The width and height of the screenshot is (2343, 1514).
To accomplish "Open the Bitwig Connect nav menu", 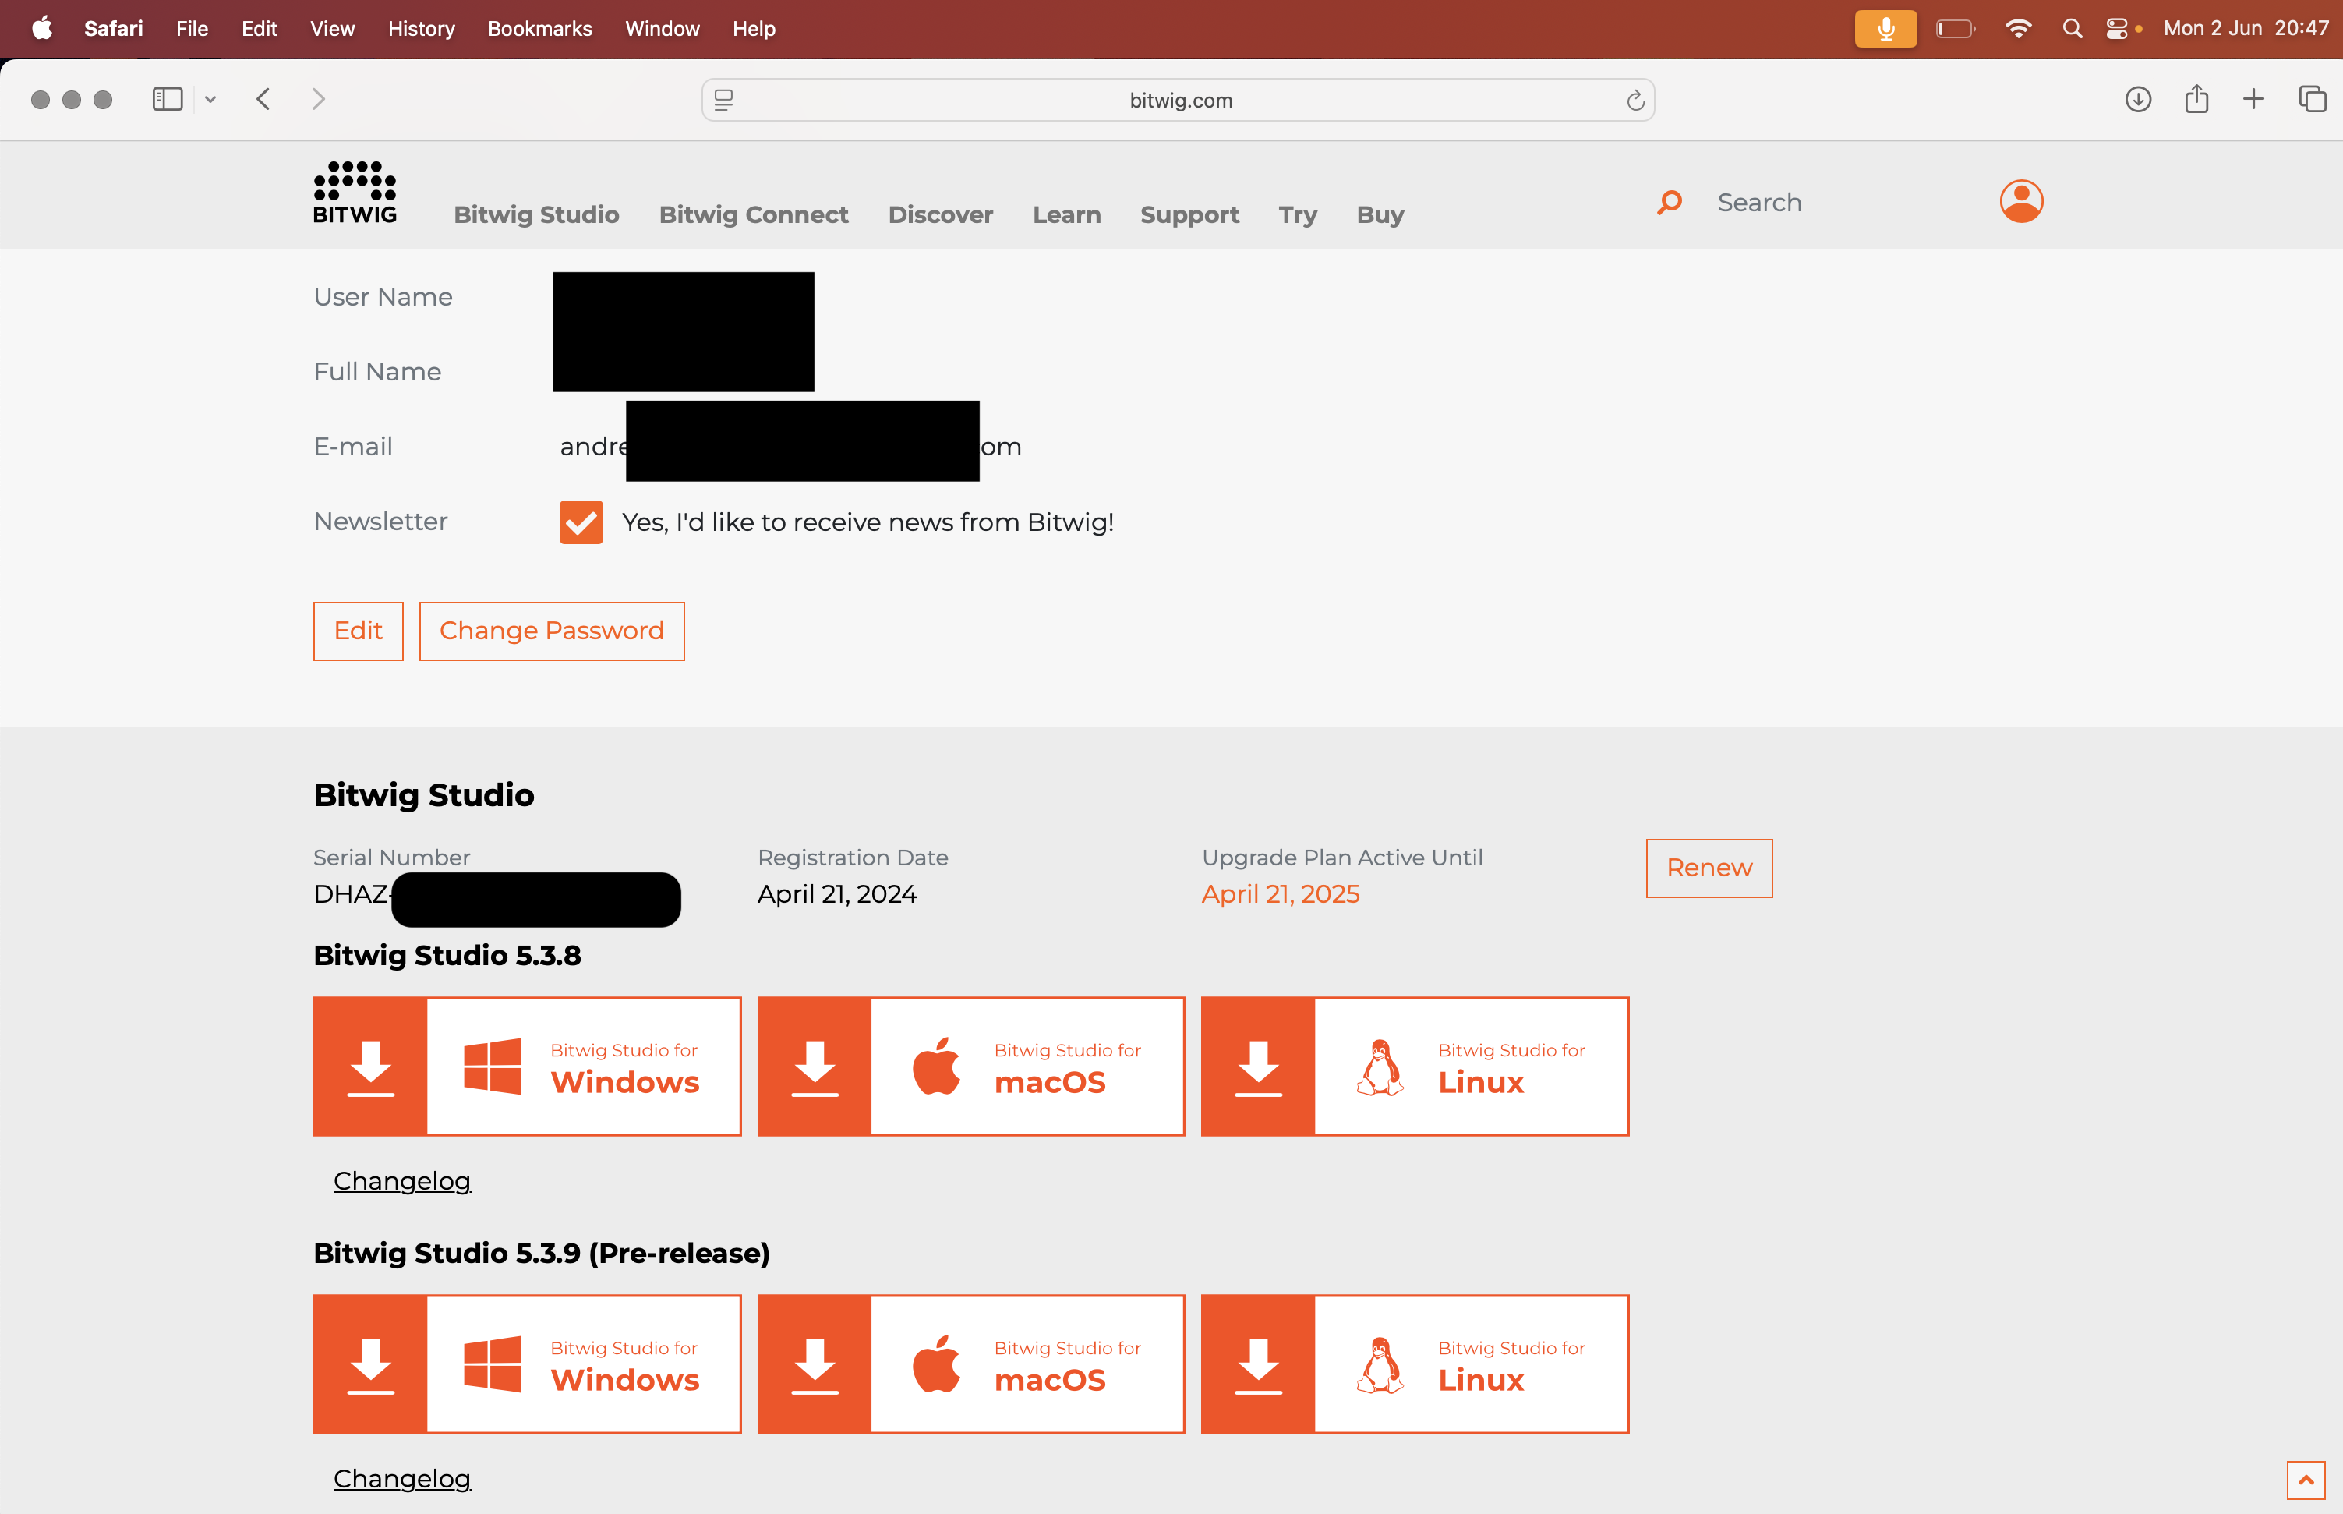I will click(x=753, y=214).
